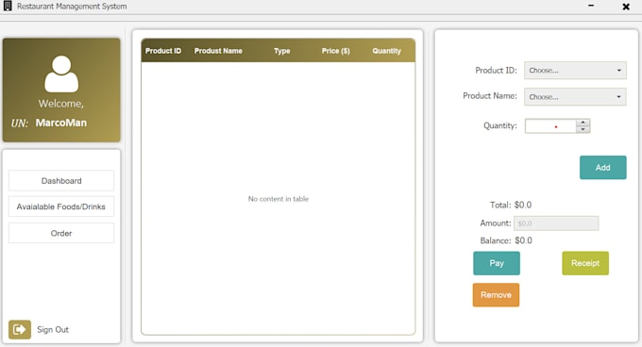The width and height of the screenshot is (642, 347).
Task: Click the app building icon in title bar
Action: tap(8, 6)
